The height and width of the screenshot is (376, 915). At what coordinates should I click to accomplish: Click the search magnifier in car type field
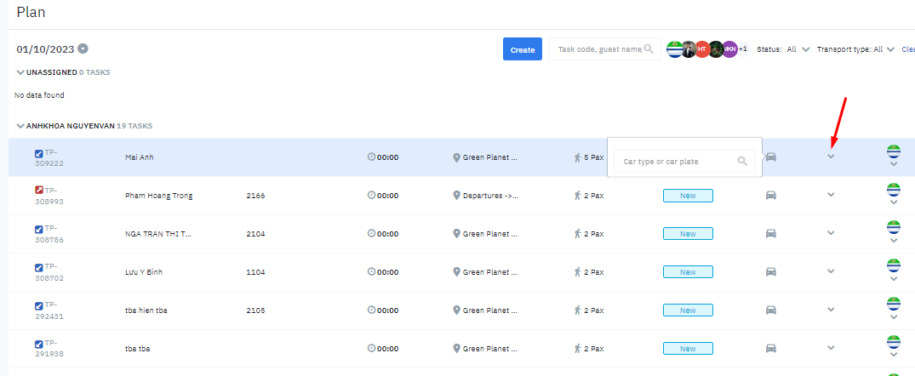[x=742, y=161]
